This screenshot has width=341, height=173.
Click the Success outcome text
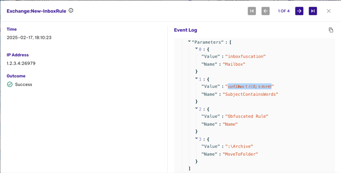tap(24, 84)
